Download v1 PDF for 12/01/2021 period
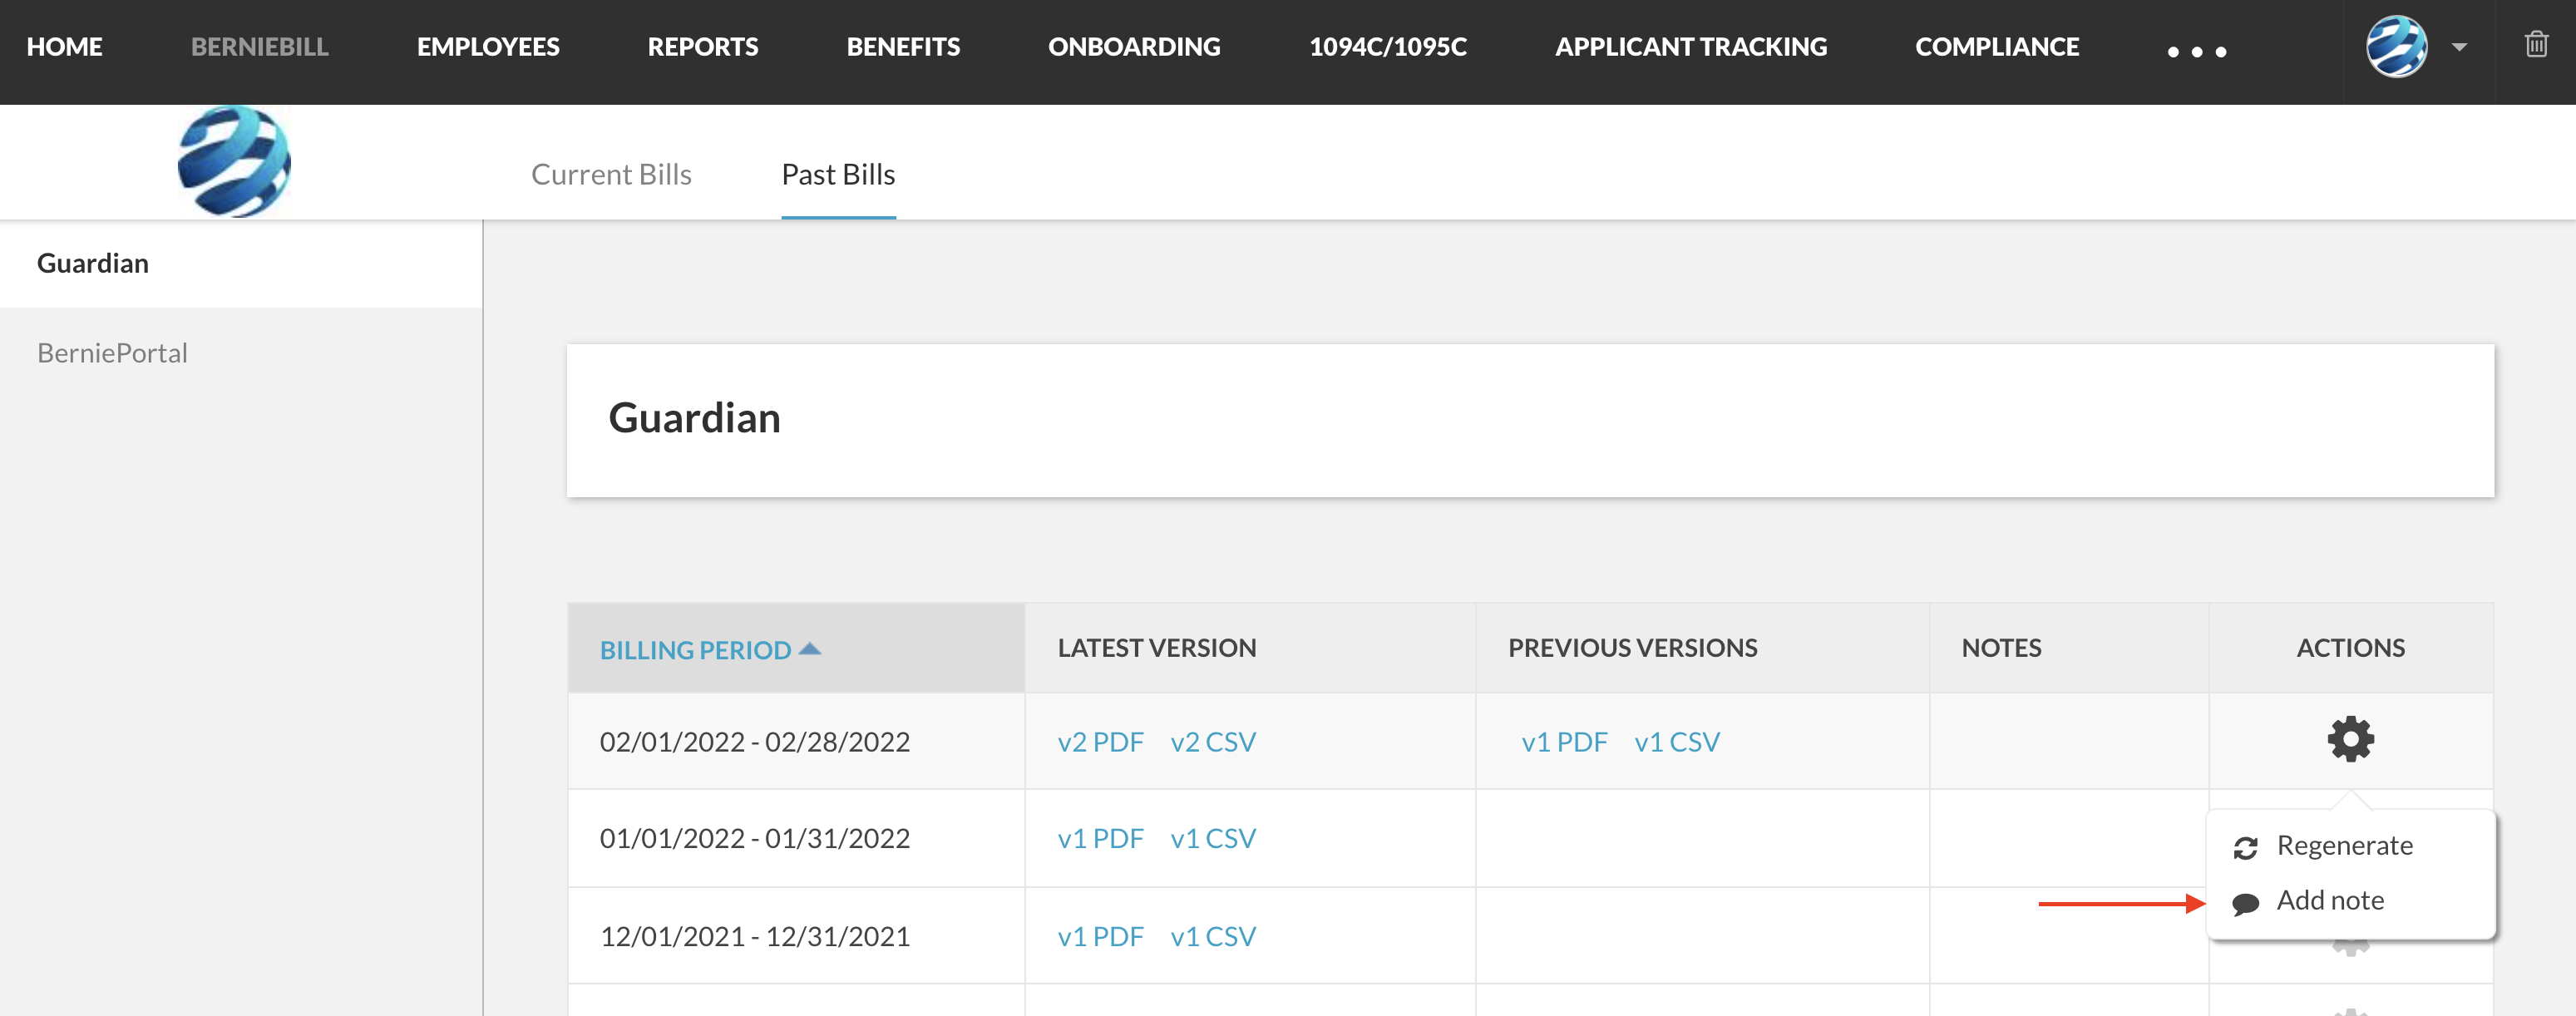The height and width of the screenshot is (1016, 2576). click(x=1100, y=936)
